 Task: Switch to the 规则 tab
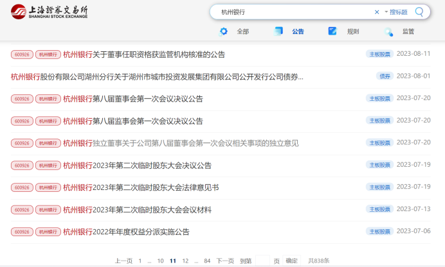pyautogui.click(x=353, y=31)
